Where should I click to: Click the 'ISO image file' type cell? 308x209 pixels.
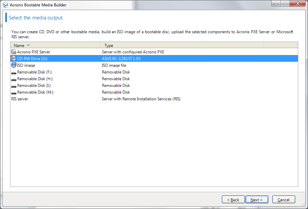tap(114, 65)
